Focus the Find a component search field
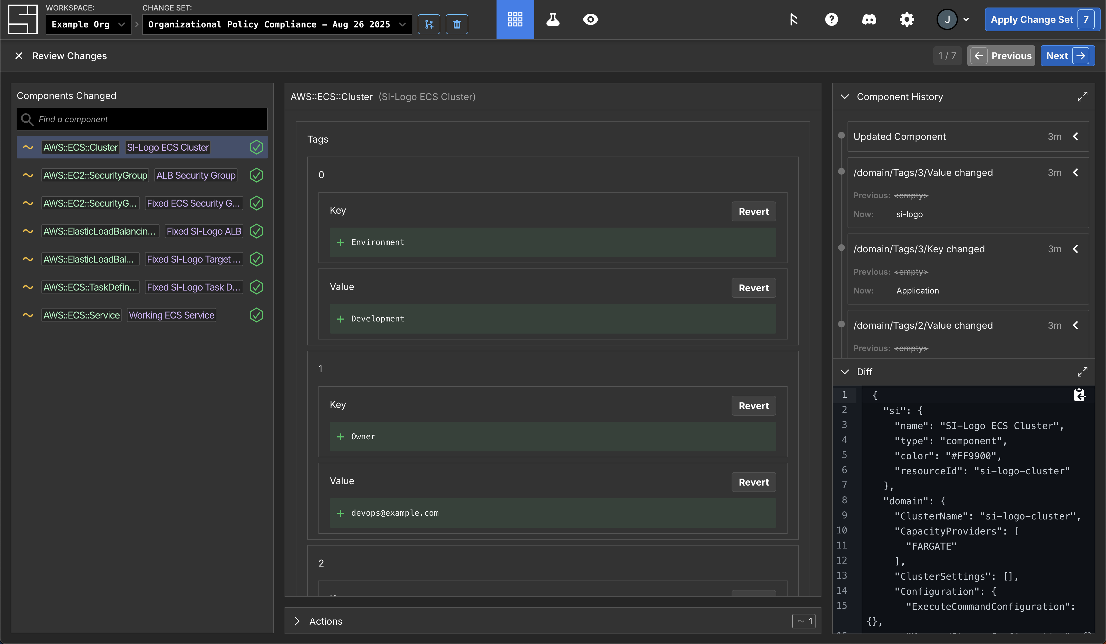This screenshot has height=644, width=1106. tap(142, 119)
